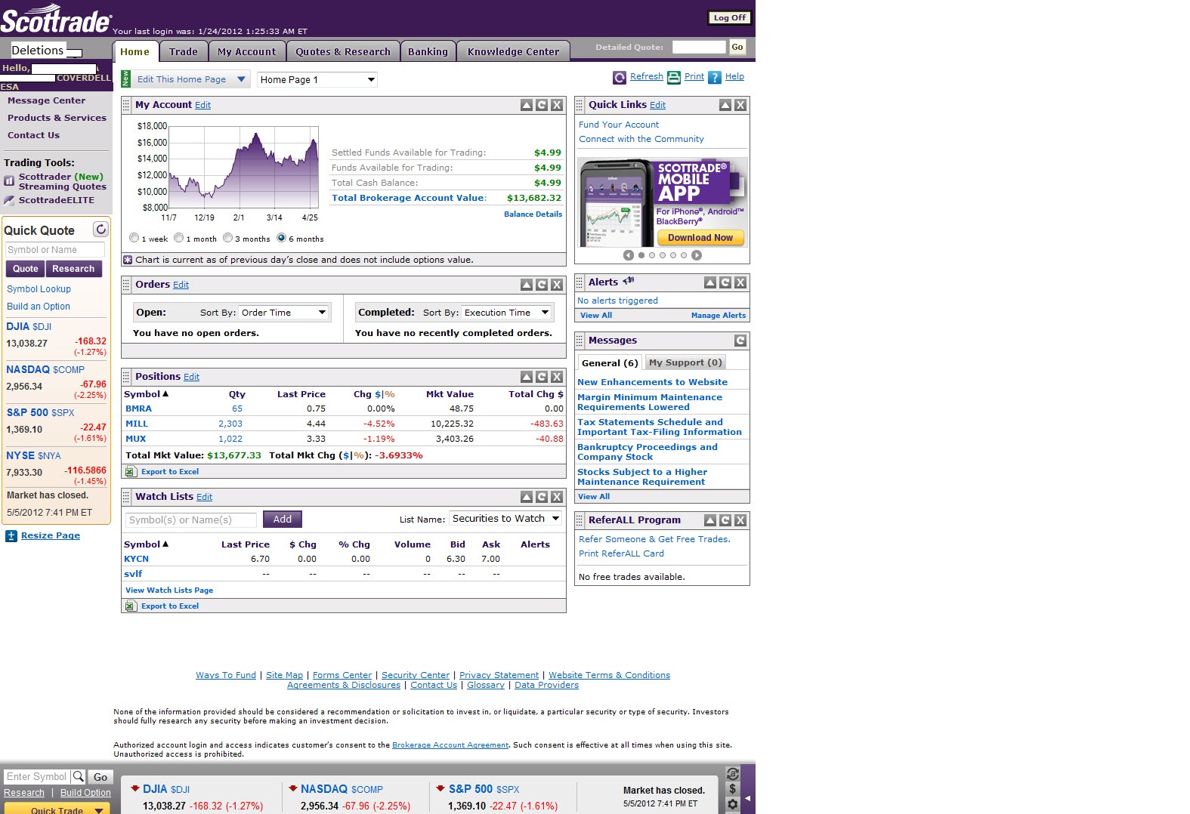
Task: Open the Symbol Lookup link
Action: point(39,289)
